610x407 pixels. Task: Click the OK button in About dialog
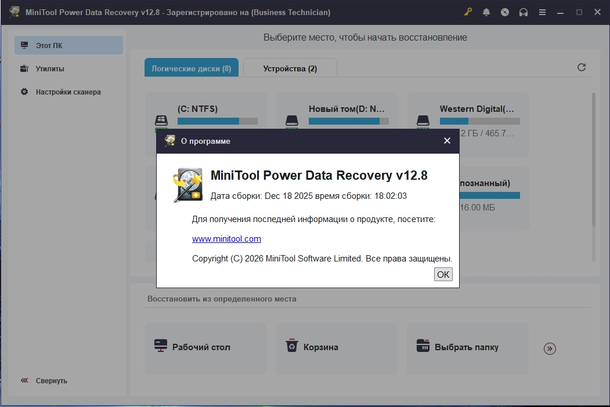pos(443,274)
